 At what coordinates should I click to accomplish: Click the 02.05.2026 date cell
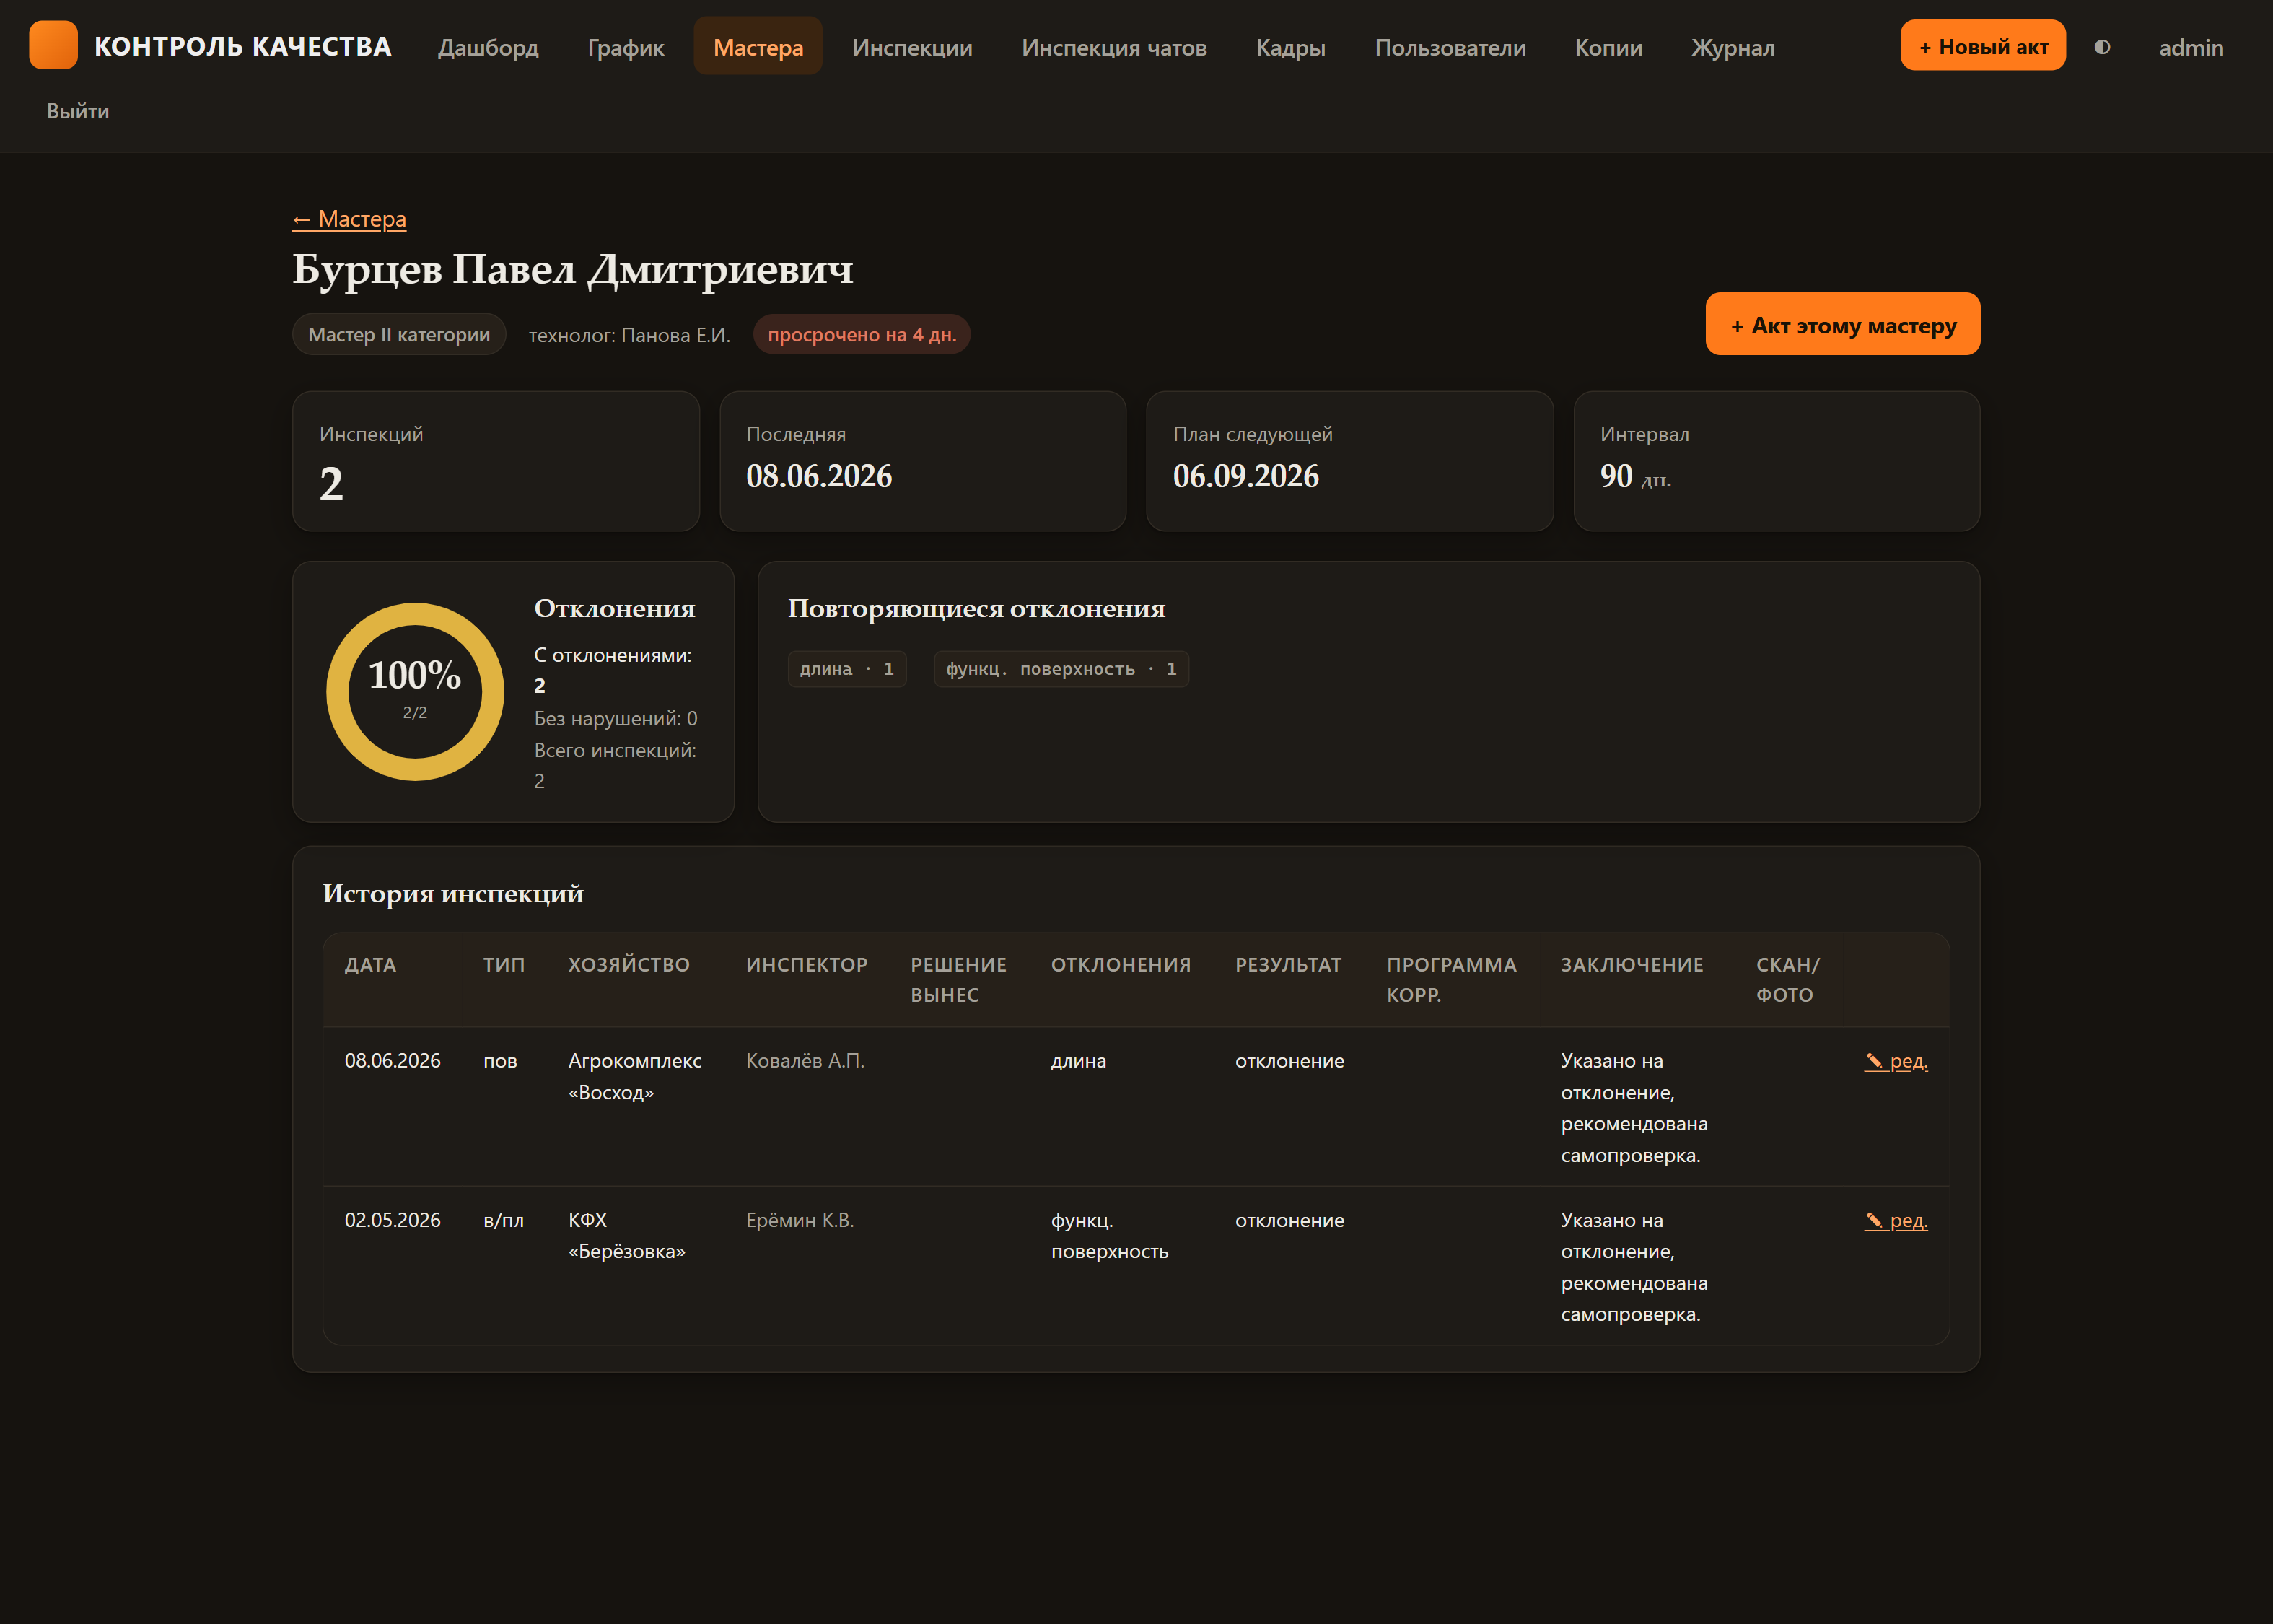tap(392, 1220)
